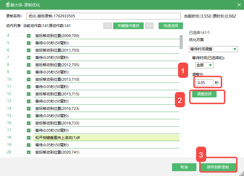Click the 关键操作查找 button

pyautogui.click(x=128, y=26)
